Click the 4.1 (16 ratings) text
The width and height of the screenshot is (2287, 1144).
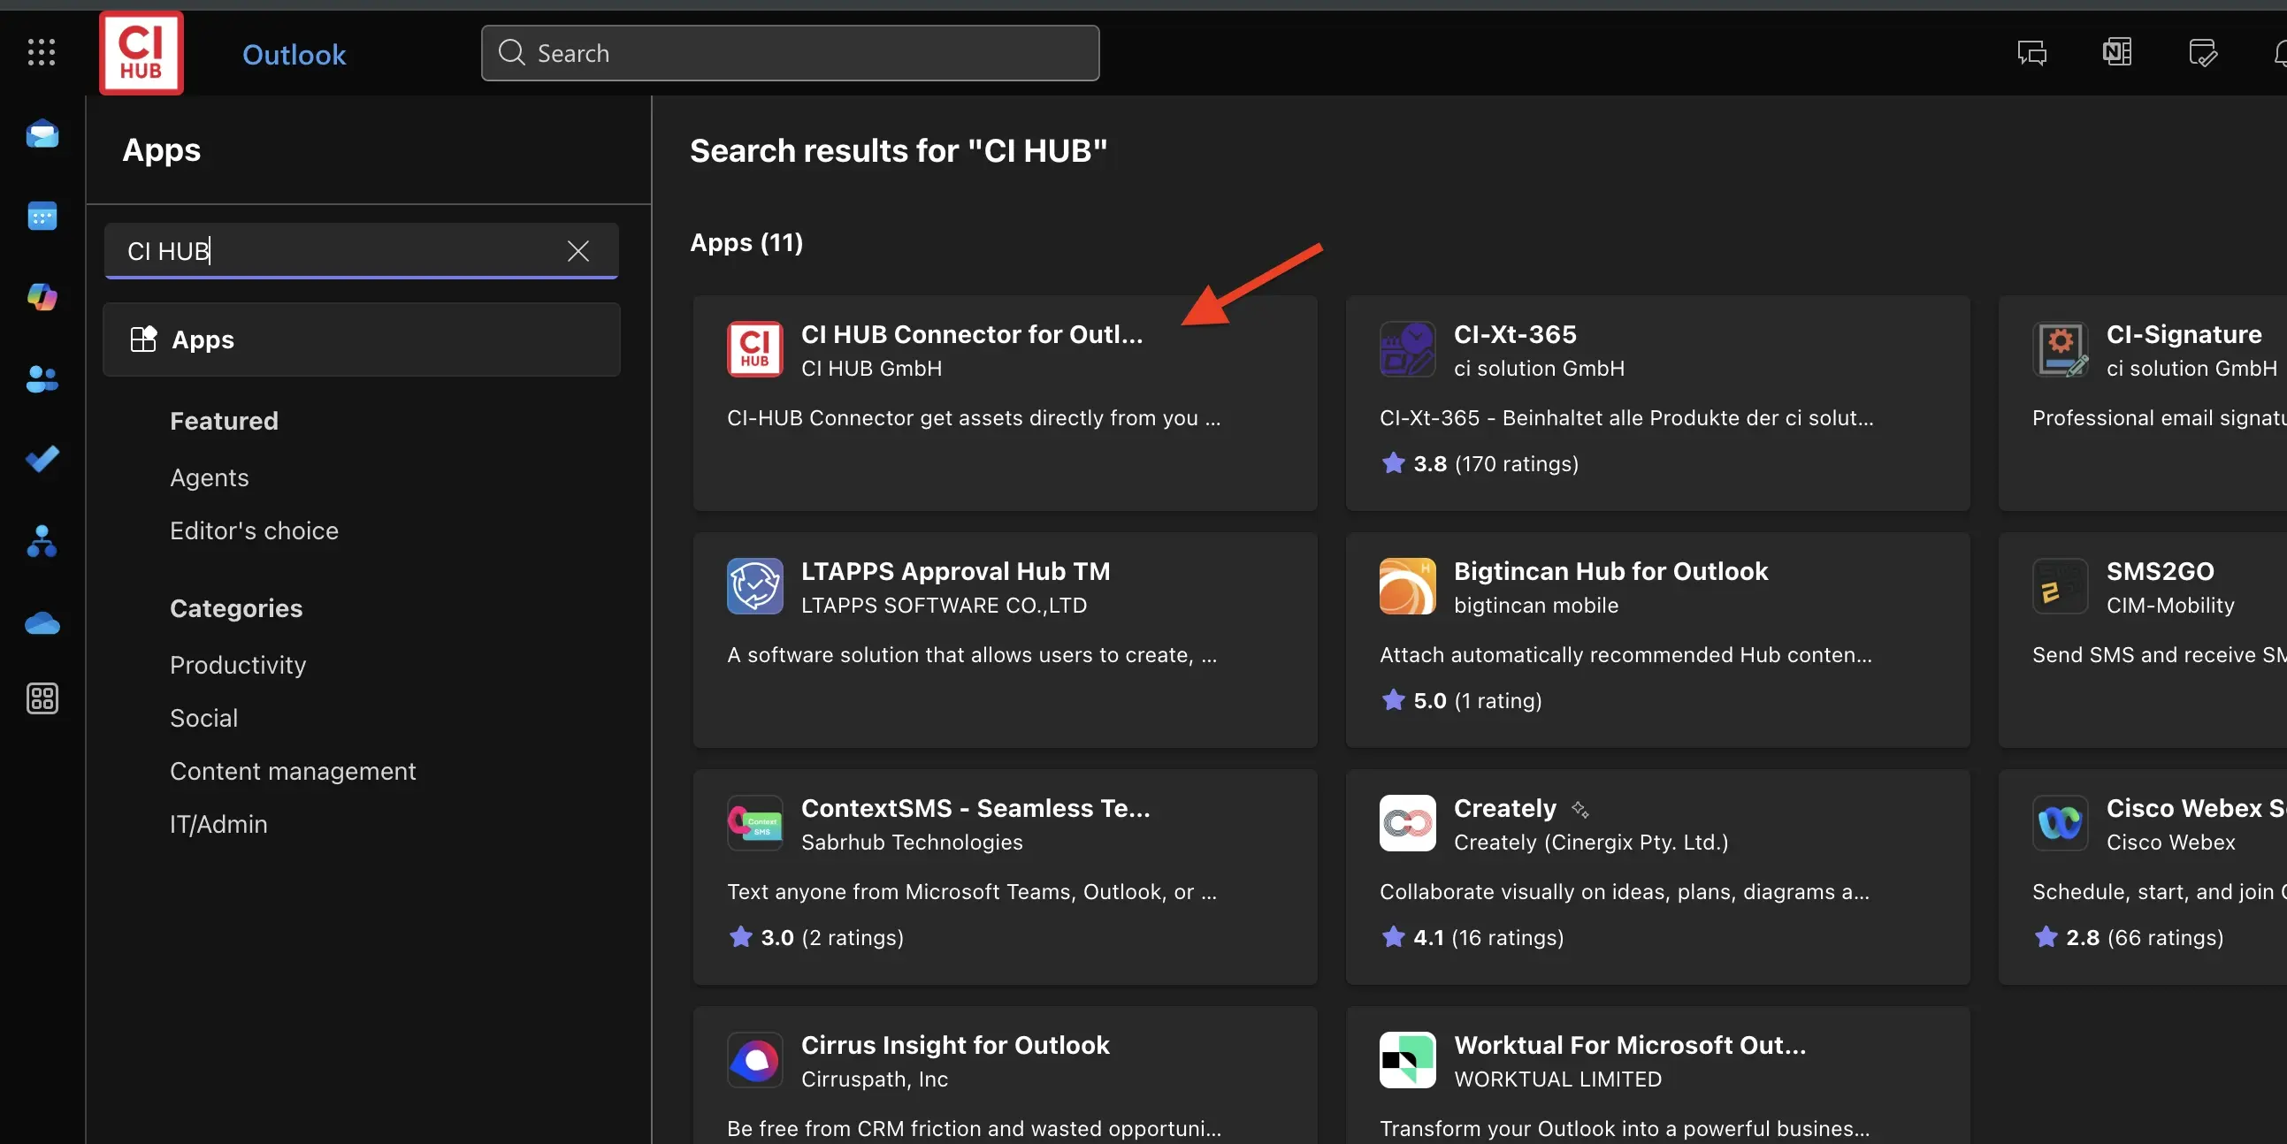point(1488,937)
